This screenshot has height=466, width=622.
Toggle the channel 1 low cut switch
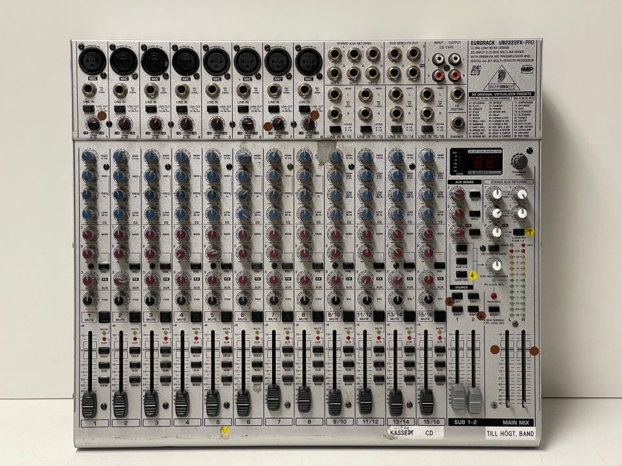[89, 108]
